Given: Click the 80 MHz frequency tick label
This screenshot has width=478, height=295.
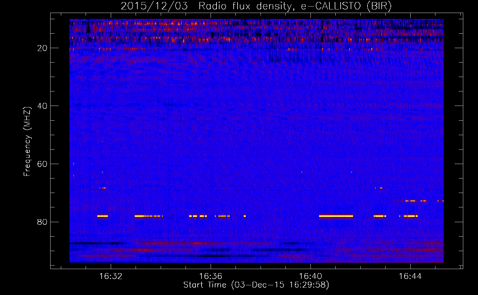Looking at the screenshot, I should [x=42, y=222].
